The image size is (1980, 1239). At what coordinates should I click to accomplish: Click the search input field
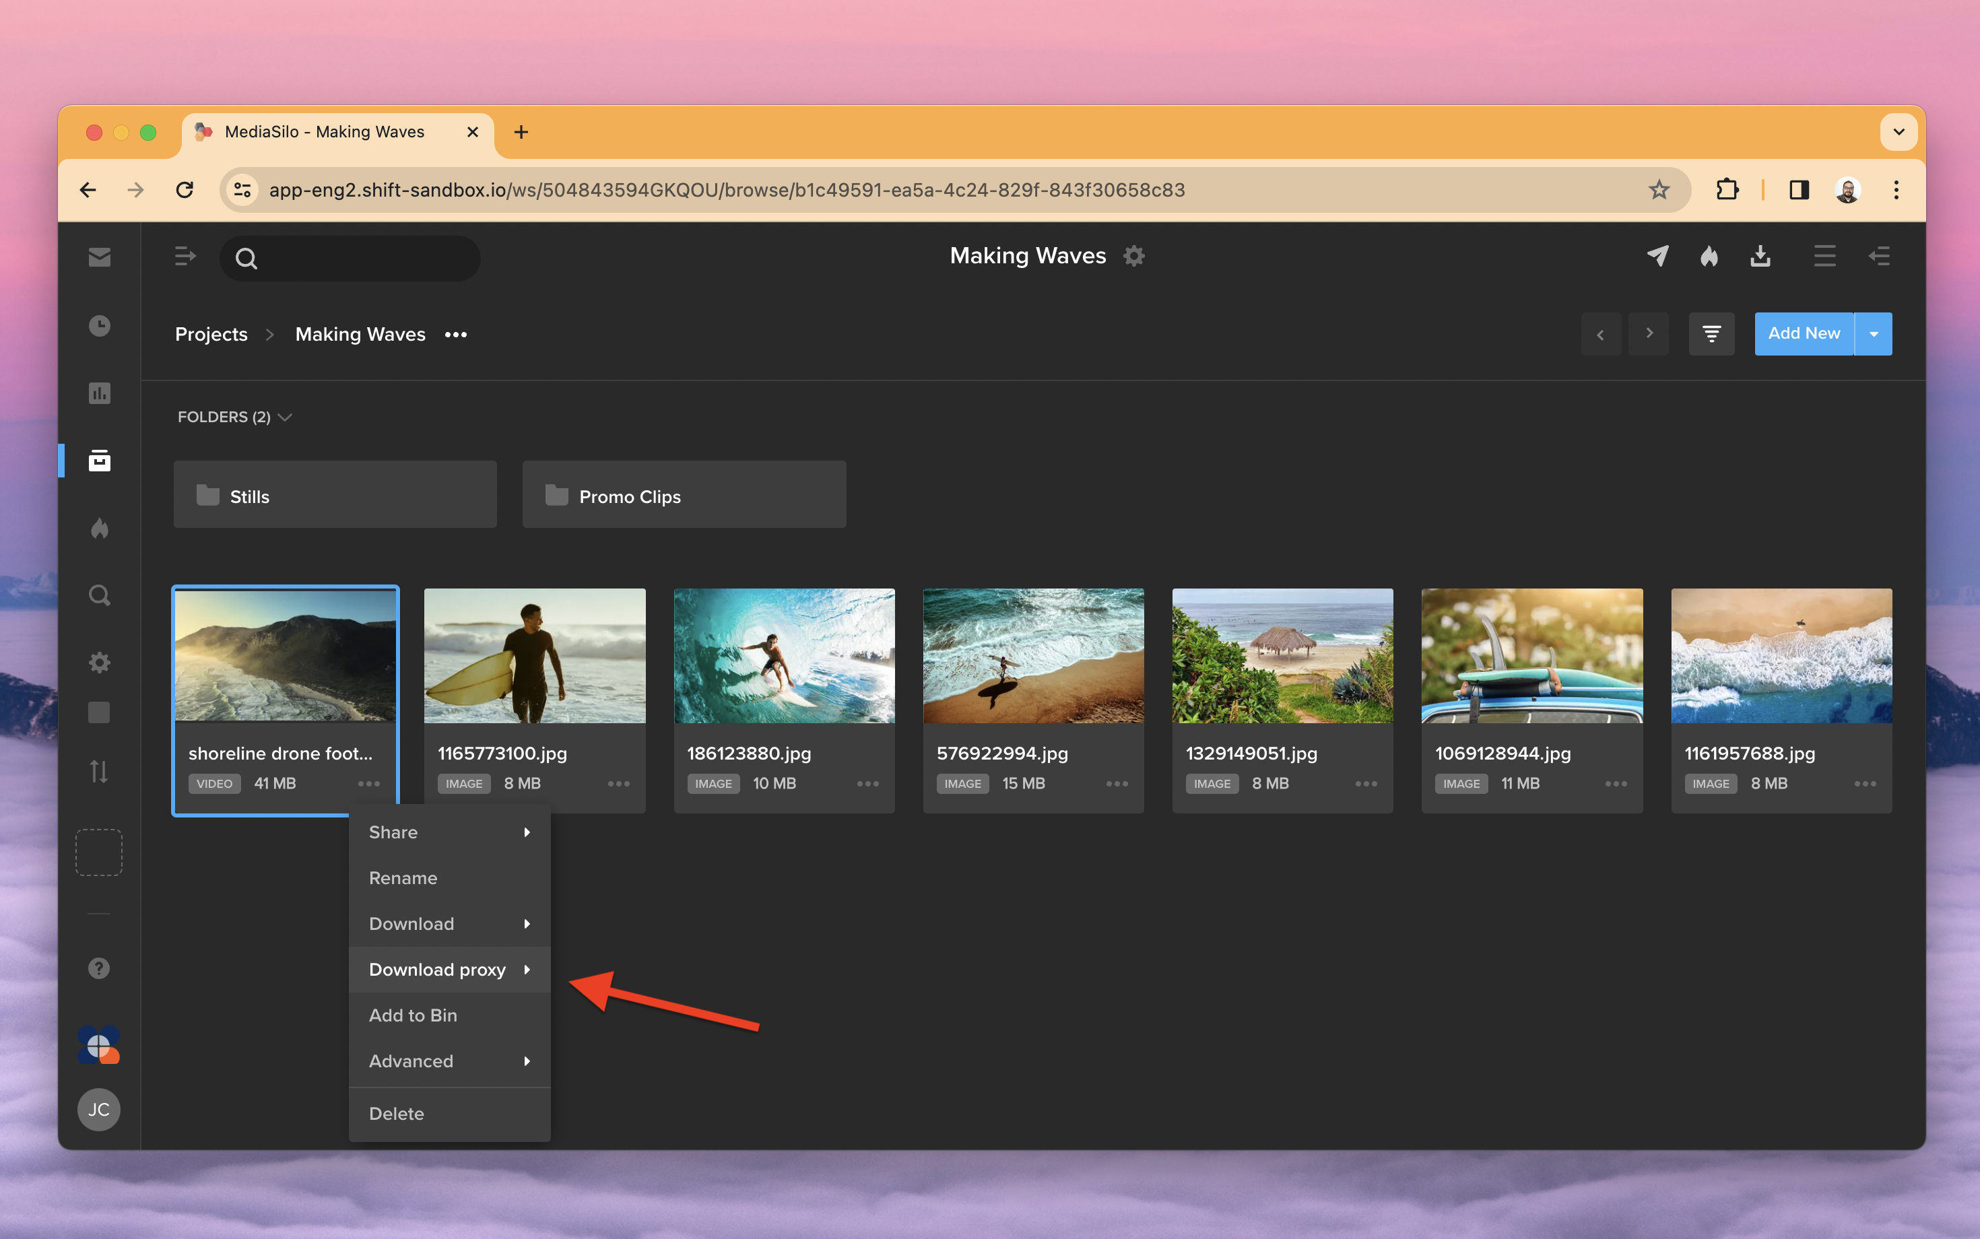[x=350, y=258]
